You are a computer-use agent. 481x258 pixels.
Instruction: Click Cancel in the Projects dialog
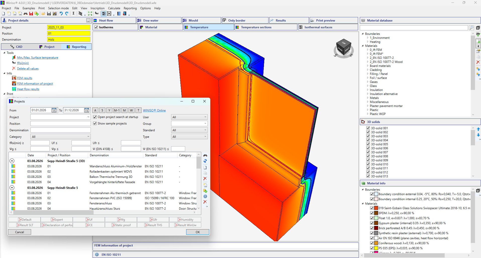(20, 232)
